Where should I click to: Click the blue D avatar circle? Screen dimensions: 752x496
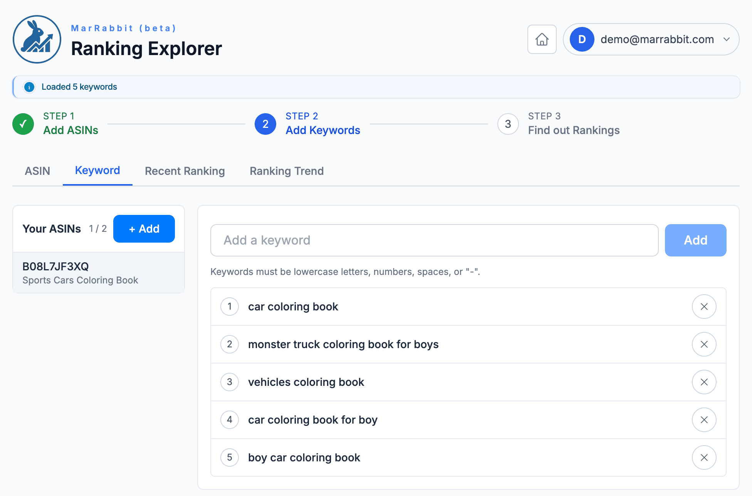click(x=582, y=39)
